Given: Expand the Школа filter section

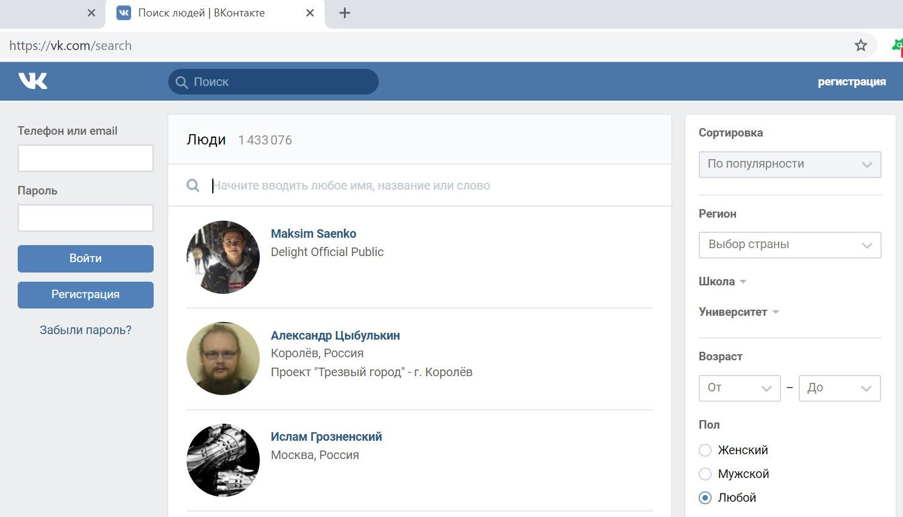Looking at the screenshot, I should coord(723,282).
